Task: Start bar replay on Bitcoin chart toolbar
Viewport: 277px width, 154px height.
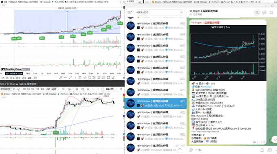Action: [88, 89]
